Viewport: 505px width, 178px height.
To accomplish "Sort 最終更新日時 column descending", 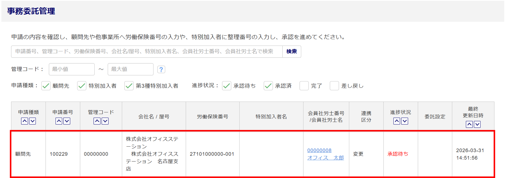I will point(477,124).
